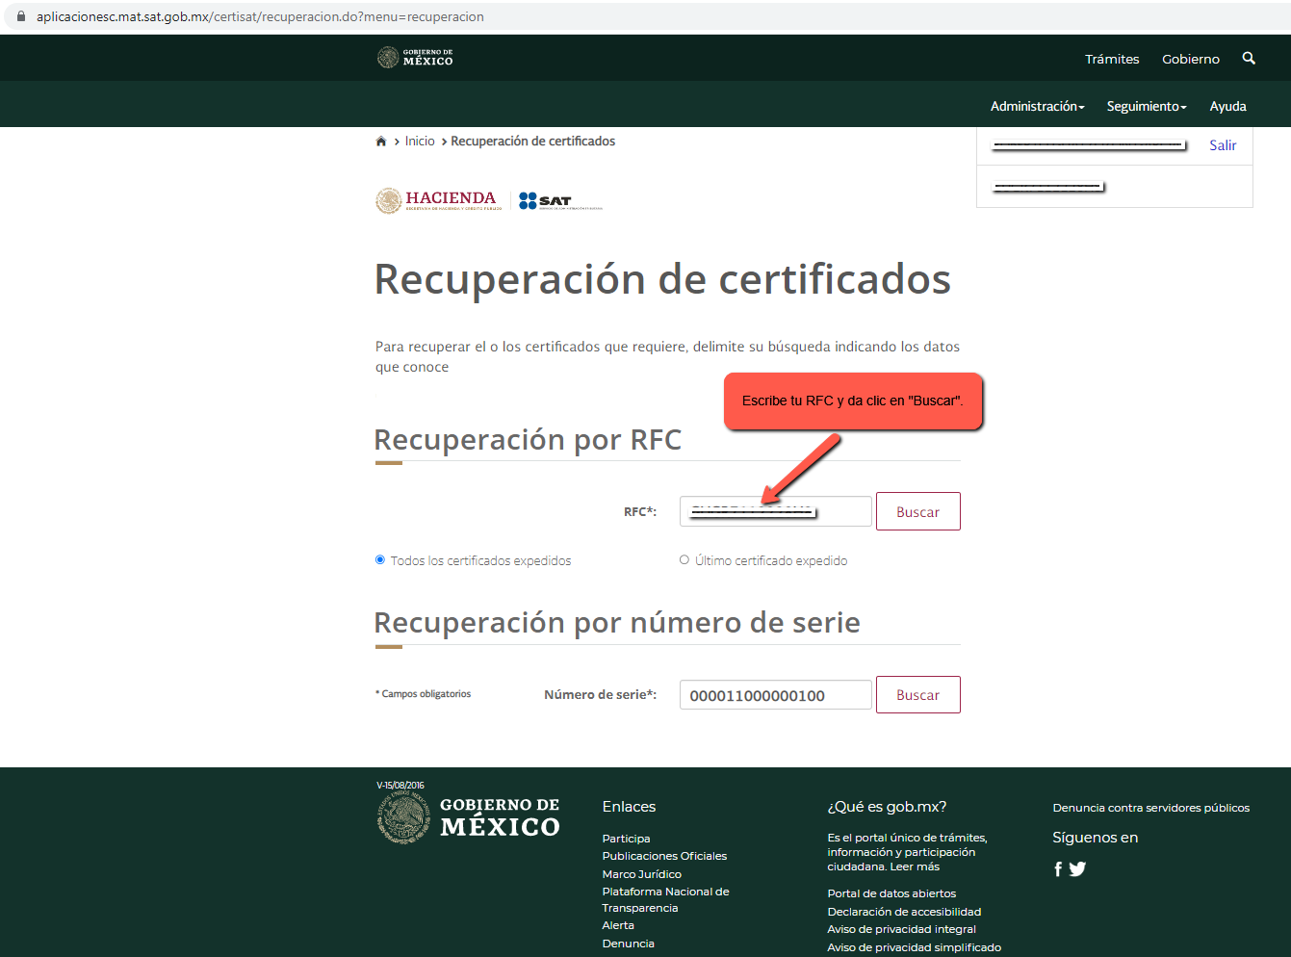Click Buscar button next to RFC field
Viewport: 1291px width, 957px height.
click(x=917, y=512)
